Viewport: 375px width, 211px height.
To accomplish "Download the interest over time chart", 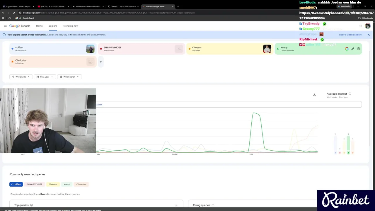I will point(314,95).
